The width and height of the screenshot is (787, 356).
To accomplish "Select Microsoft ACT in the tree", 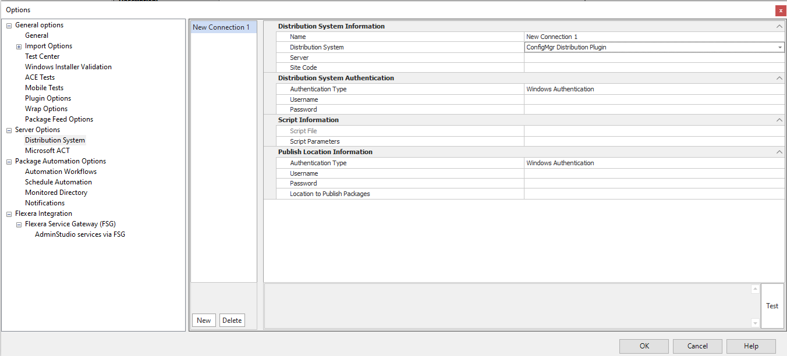I will [47, 151].
